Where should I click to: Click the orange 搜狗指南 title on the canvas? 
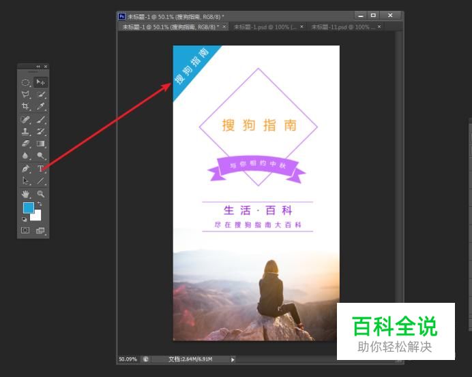point(259,125)
